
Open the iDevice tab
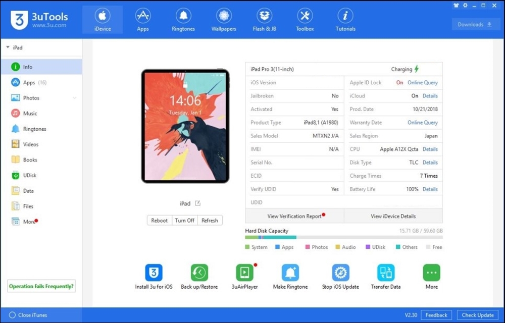(x=103, y=20)
